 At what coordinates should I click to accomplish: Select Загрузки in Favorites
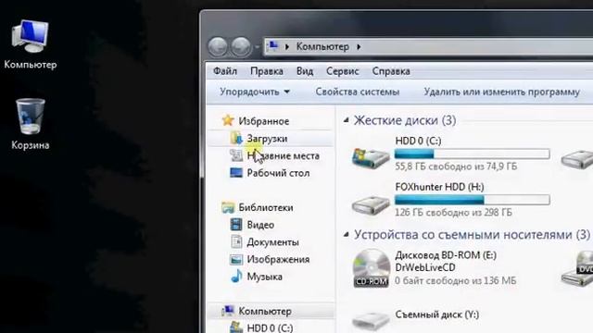tap(267, 139)
